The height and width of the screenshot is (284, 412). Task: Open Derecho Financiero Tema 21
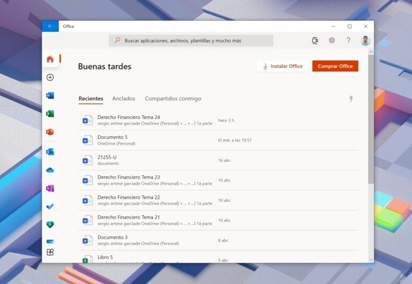point(129,217)
